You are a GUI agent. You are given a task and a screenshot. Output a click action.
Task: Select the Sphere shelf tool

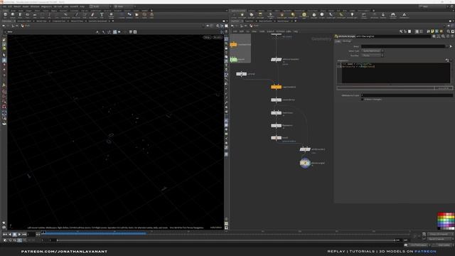13,15
